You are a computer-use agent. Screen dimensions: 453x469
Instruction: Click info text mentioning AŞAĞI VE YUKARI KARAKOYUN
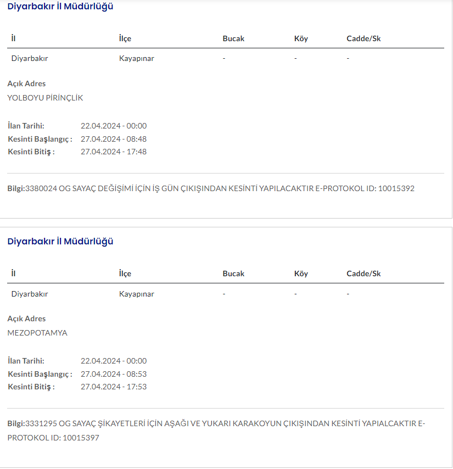click(x=216, y=423)
